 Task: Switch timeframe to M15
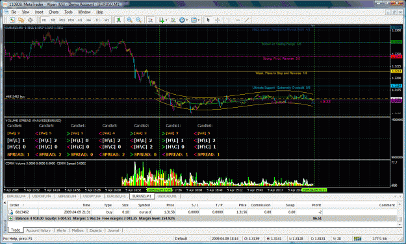click(62, 20)
